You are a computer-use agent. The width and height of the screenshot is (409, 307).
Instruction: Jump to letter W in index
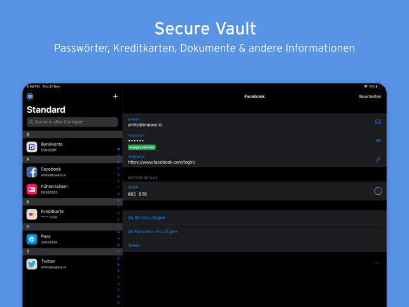118,296
